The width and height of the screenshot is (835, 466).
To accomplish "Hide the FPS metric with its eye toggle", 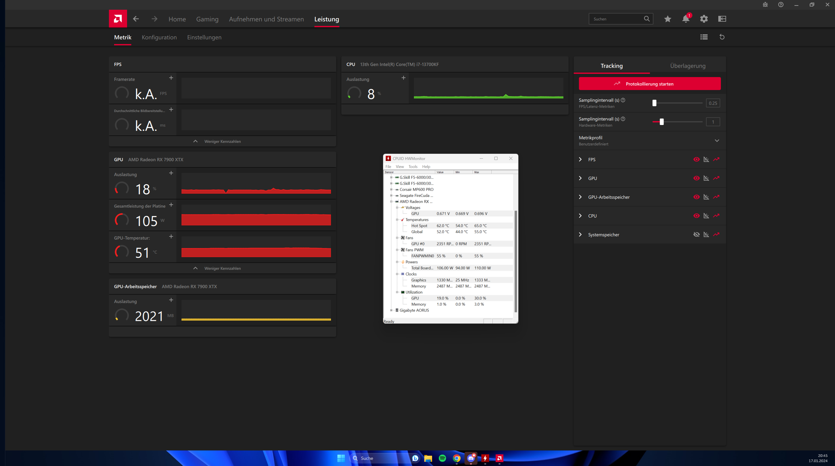I will pyautogui.click(x=697, y=159).
